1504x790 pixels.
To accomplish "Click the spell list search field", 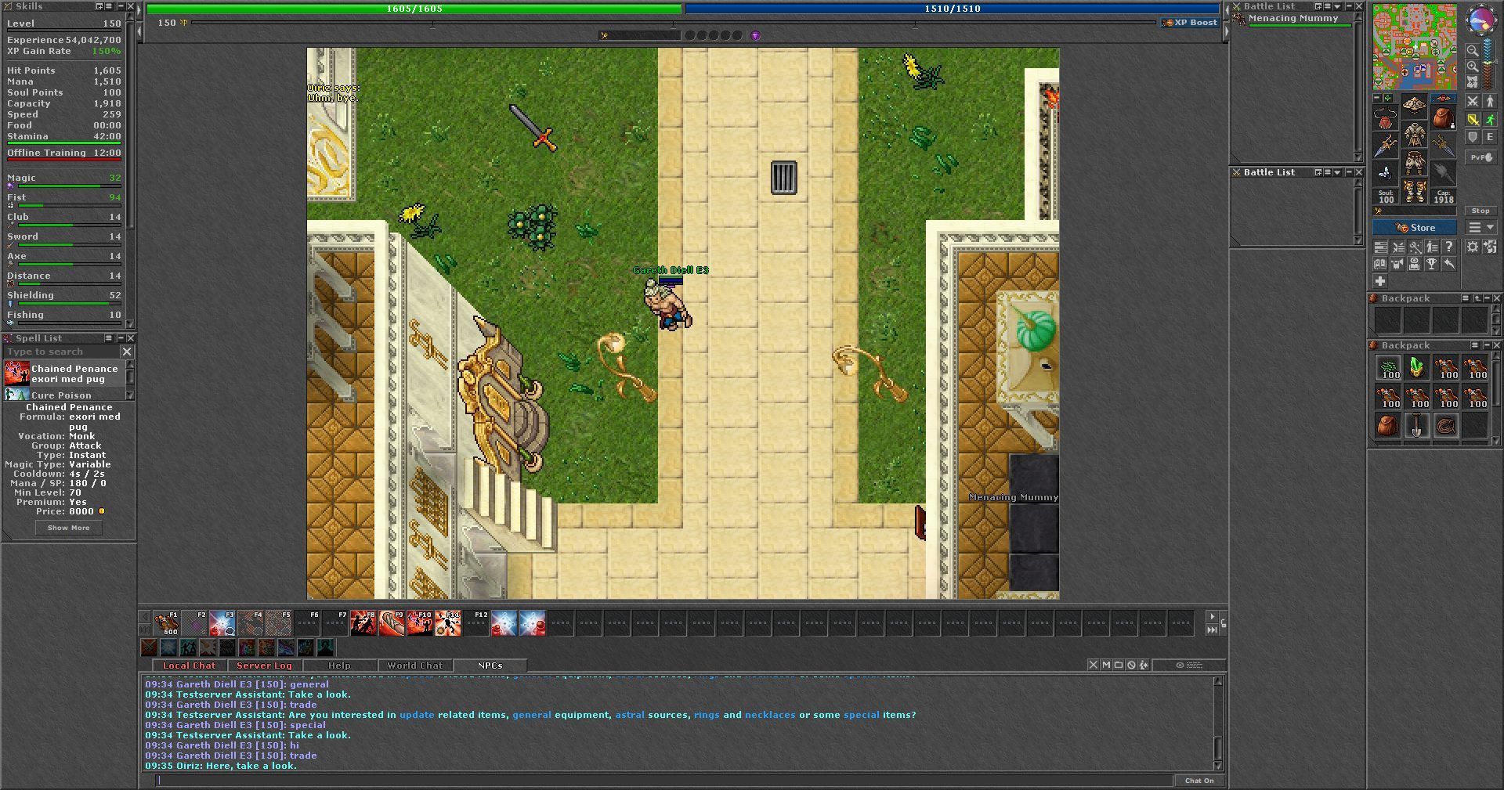I will tap(61, 352).
